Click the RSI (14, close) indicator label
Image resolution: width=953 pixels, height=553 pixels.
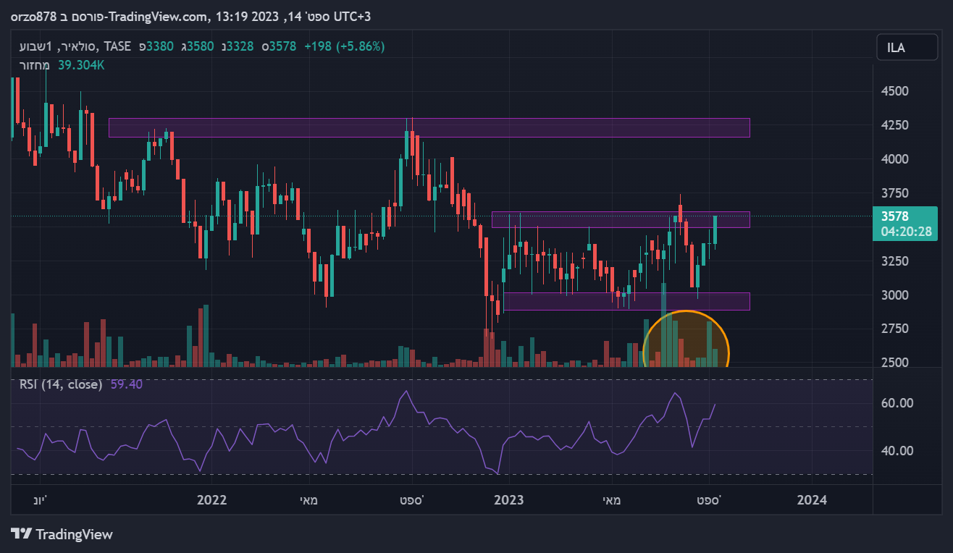(x=61, y=384)
